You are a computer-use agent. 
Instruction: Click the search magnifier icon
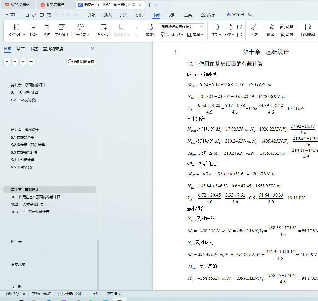250,15
